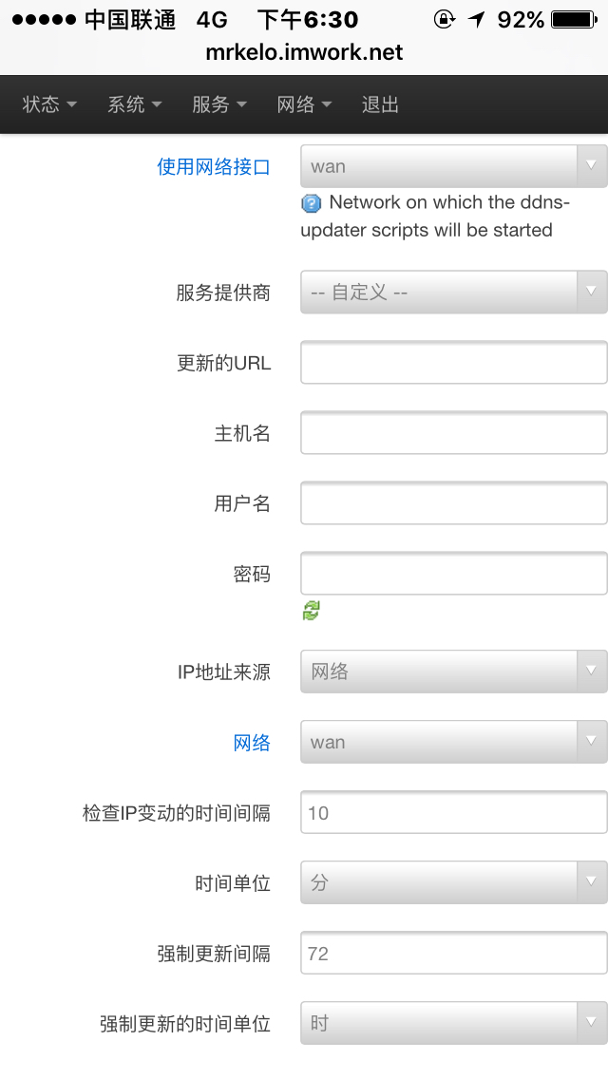Viewport: 608px width, 1079px height.
Task: Open the 状态 menu
Action: coord(49,104)
